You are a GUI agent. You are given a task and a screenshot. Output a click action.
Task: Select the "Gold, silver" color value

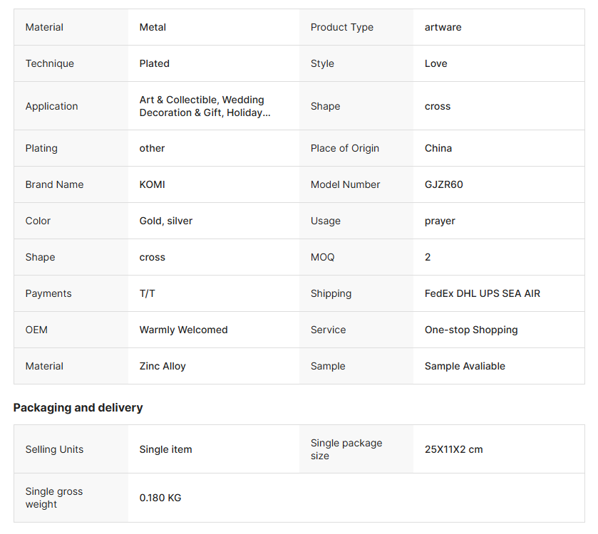click(x=166, y=221)
